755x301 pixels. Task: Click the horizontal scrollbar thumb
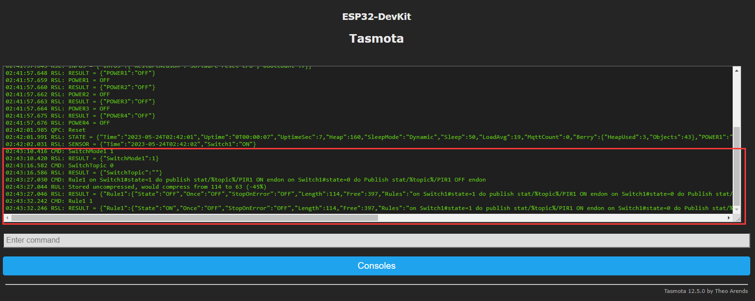coord(195,218)
